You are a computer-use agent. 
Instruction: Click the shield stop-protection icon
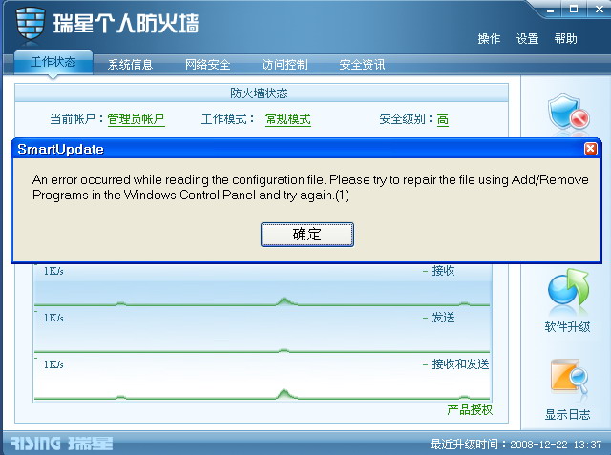[x=569, y=113]
